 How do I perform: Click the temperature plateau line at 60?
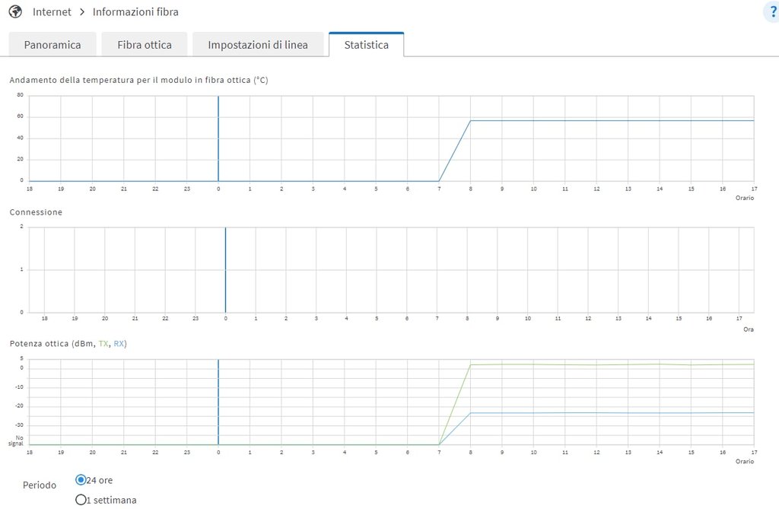tap(612, 120)
